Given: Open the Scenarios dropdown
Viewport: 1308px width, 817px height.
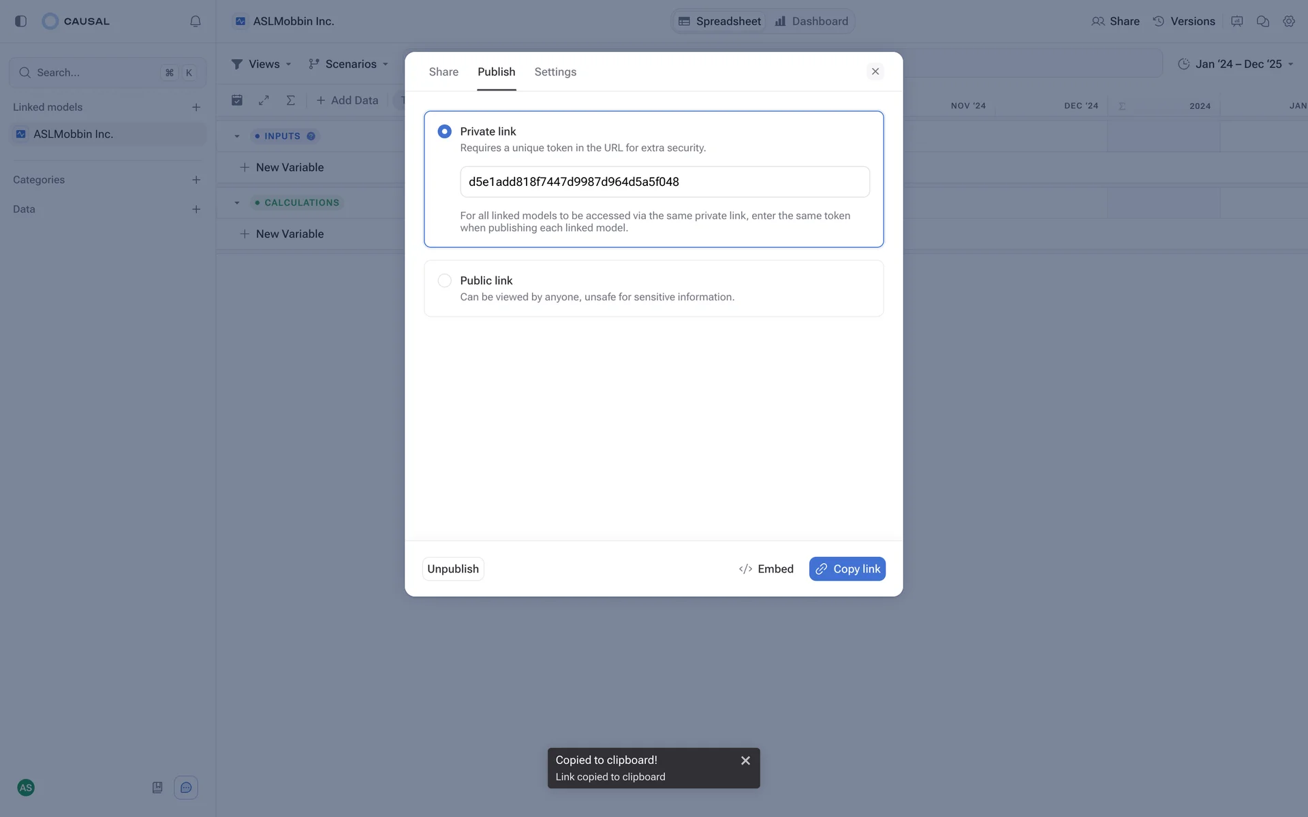Looking at the screenshot, I should tap(348, 64).
